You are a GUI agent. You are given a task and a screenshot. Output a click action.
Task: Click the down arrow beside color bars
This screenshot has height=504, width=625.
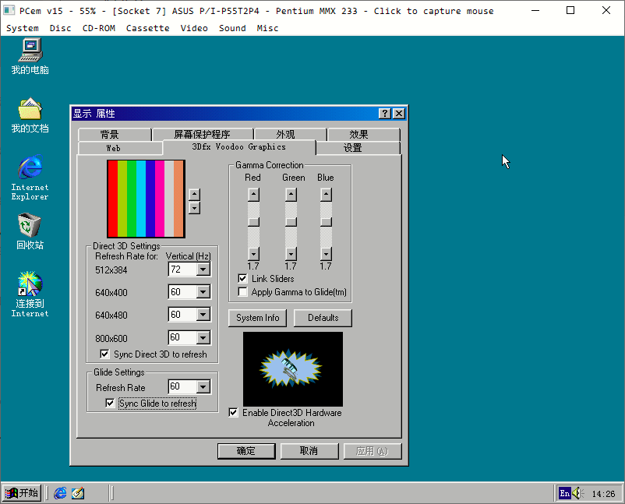coord(194,207)
